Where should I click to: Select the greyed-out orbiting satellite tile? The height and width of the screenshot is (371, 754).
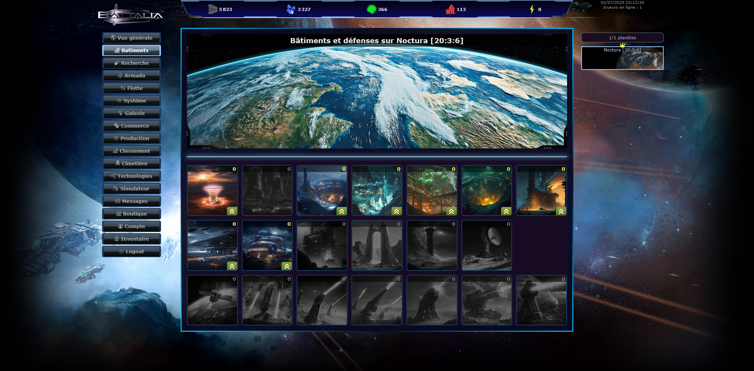click(x=212, y=300)
